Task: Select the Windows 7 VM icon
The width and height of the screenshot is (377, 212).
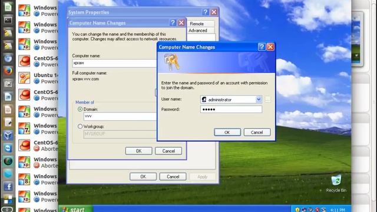Action: click(24, 128)
